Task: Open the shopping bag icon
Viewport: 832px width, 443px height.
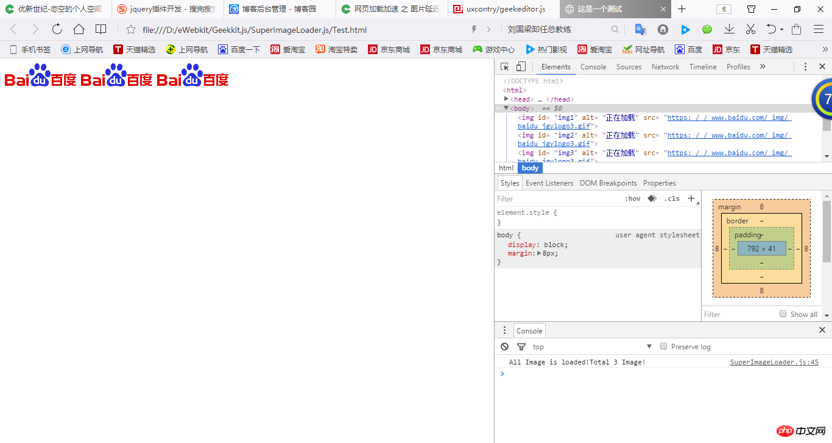Action: [796, 29]
